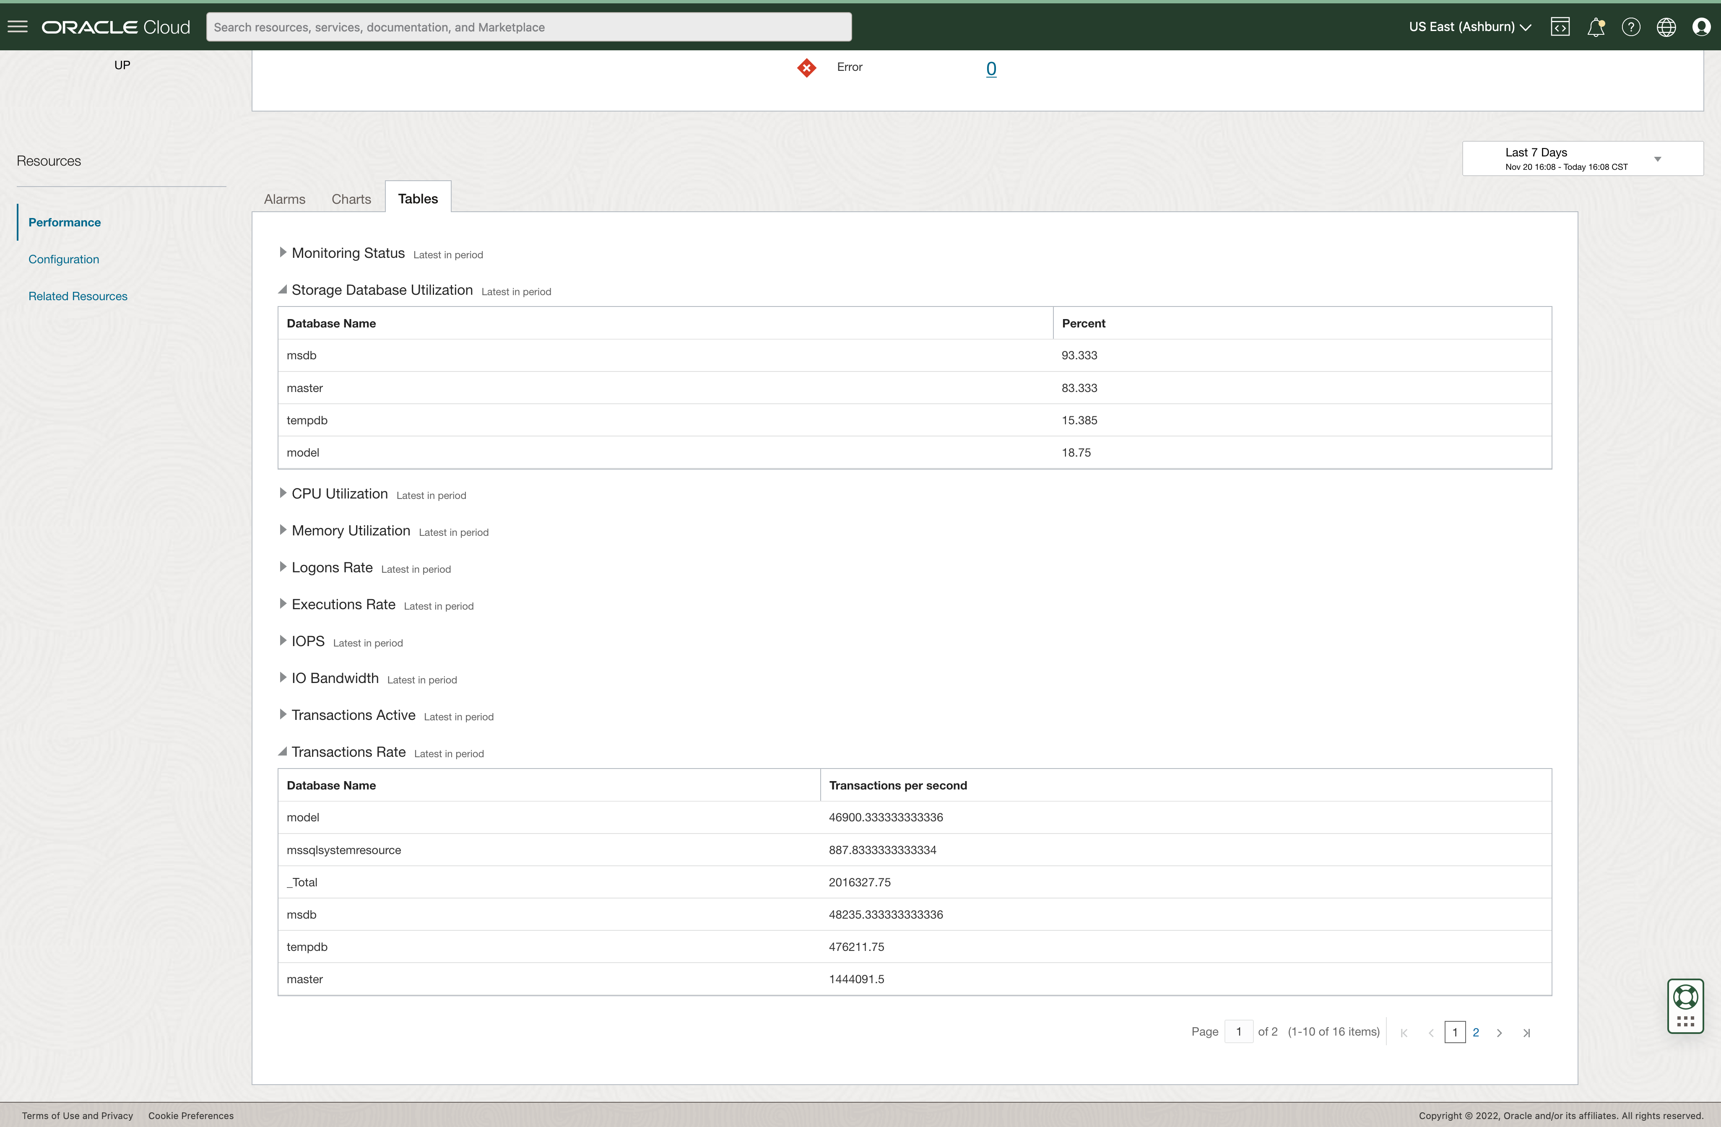The width and height of the screenshot is (1721, 1127).
Task: Open Cloud Shell developer tools icon
Action: [1560, 27]
